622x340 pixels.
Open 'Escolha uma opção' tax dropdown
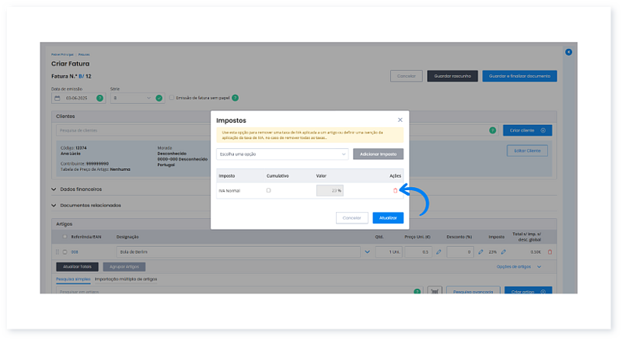point(281,154)
